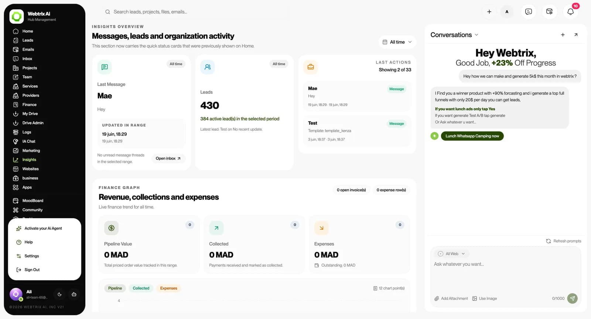Toggle the Collected chart series
This screenshot has width=591, height=319.
pos(141,288)
